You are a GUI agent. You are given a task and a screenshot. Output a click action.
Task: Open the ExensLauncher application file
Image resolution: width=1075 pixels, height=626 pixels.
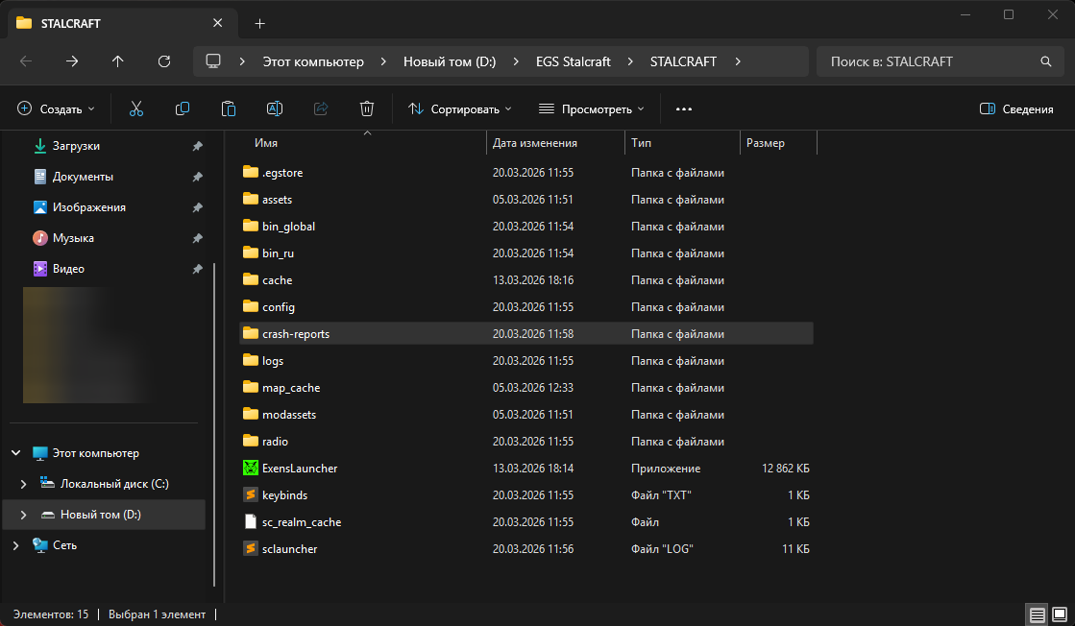point(299,469)
